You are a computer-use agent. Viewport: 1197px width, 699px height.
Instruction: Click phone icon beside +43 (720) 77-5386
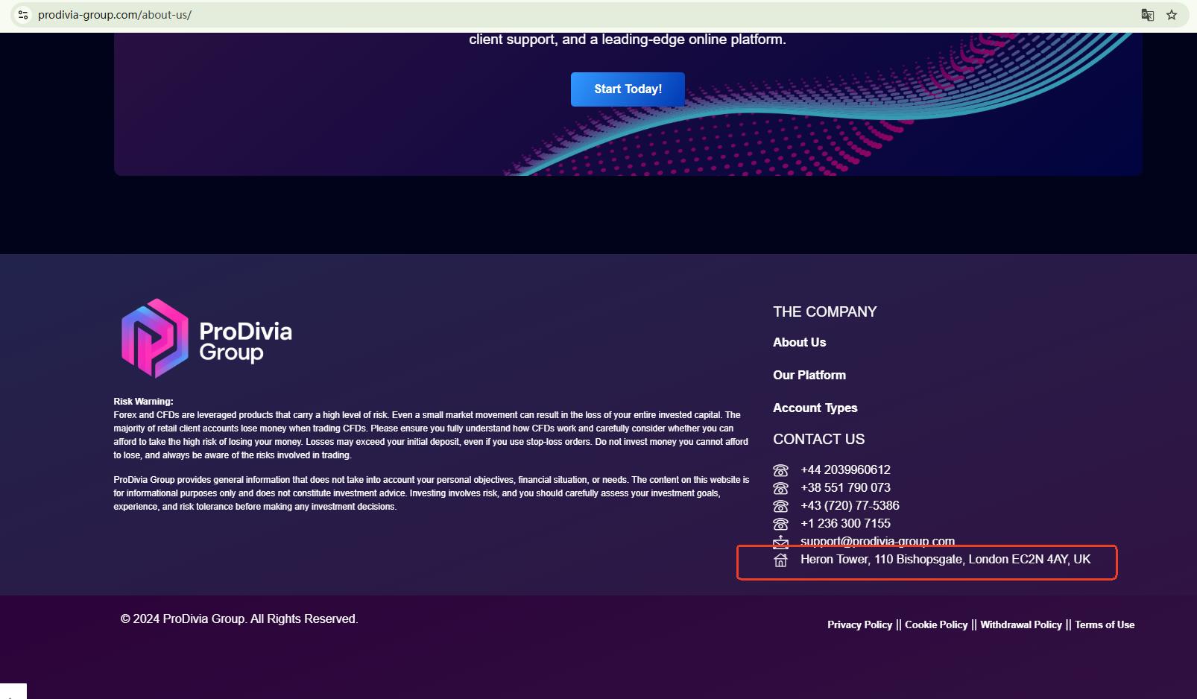pos(780,506)
